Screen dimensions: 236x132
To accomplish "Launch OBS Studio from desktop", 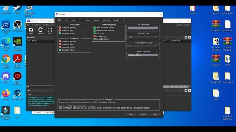I will pyautogui.click(x=17, y=25).
